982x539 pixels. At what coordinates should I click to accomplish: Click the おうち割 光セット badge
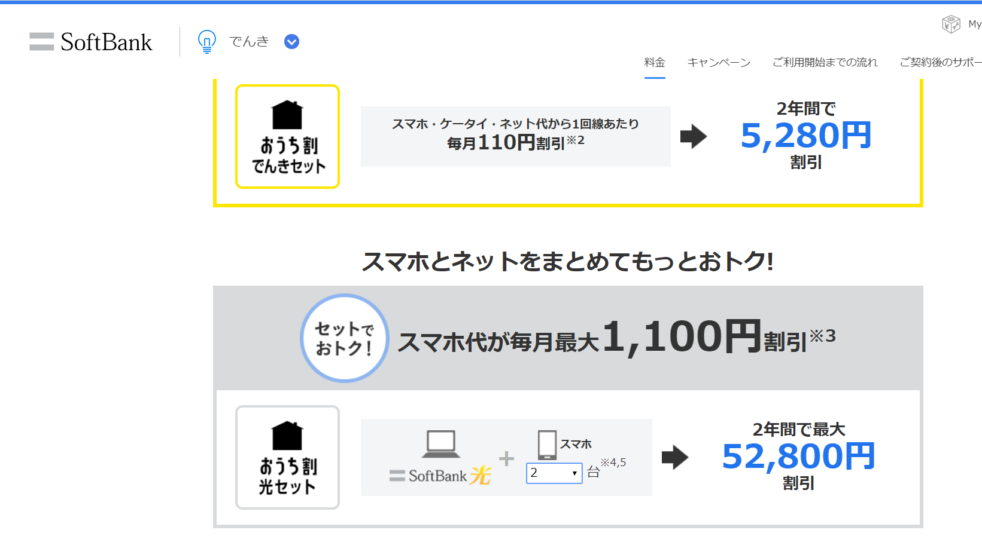point(287,458)
